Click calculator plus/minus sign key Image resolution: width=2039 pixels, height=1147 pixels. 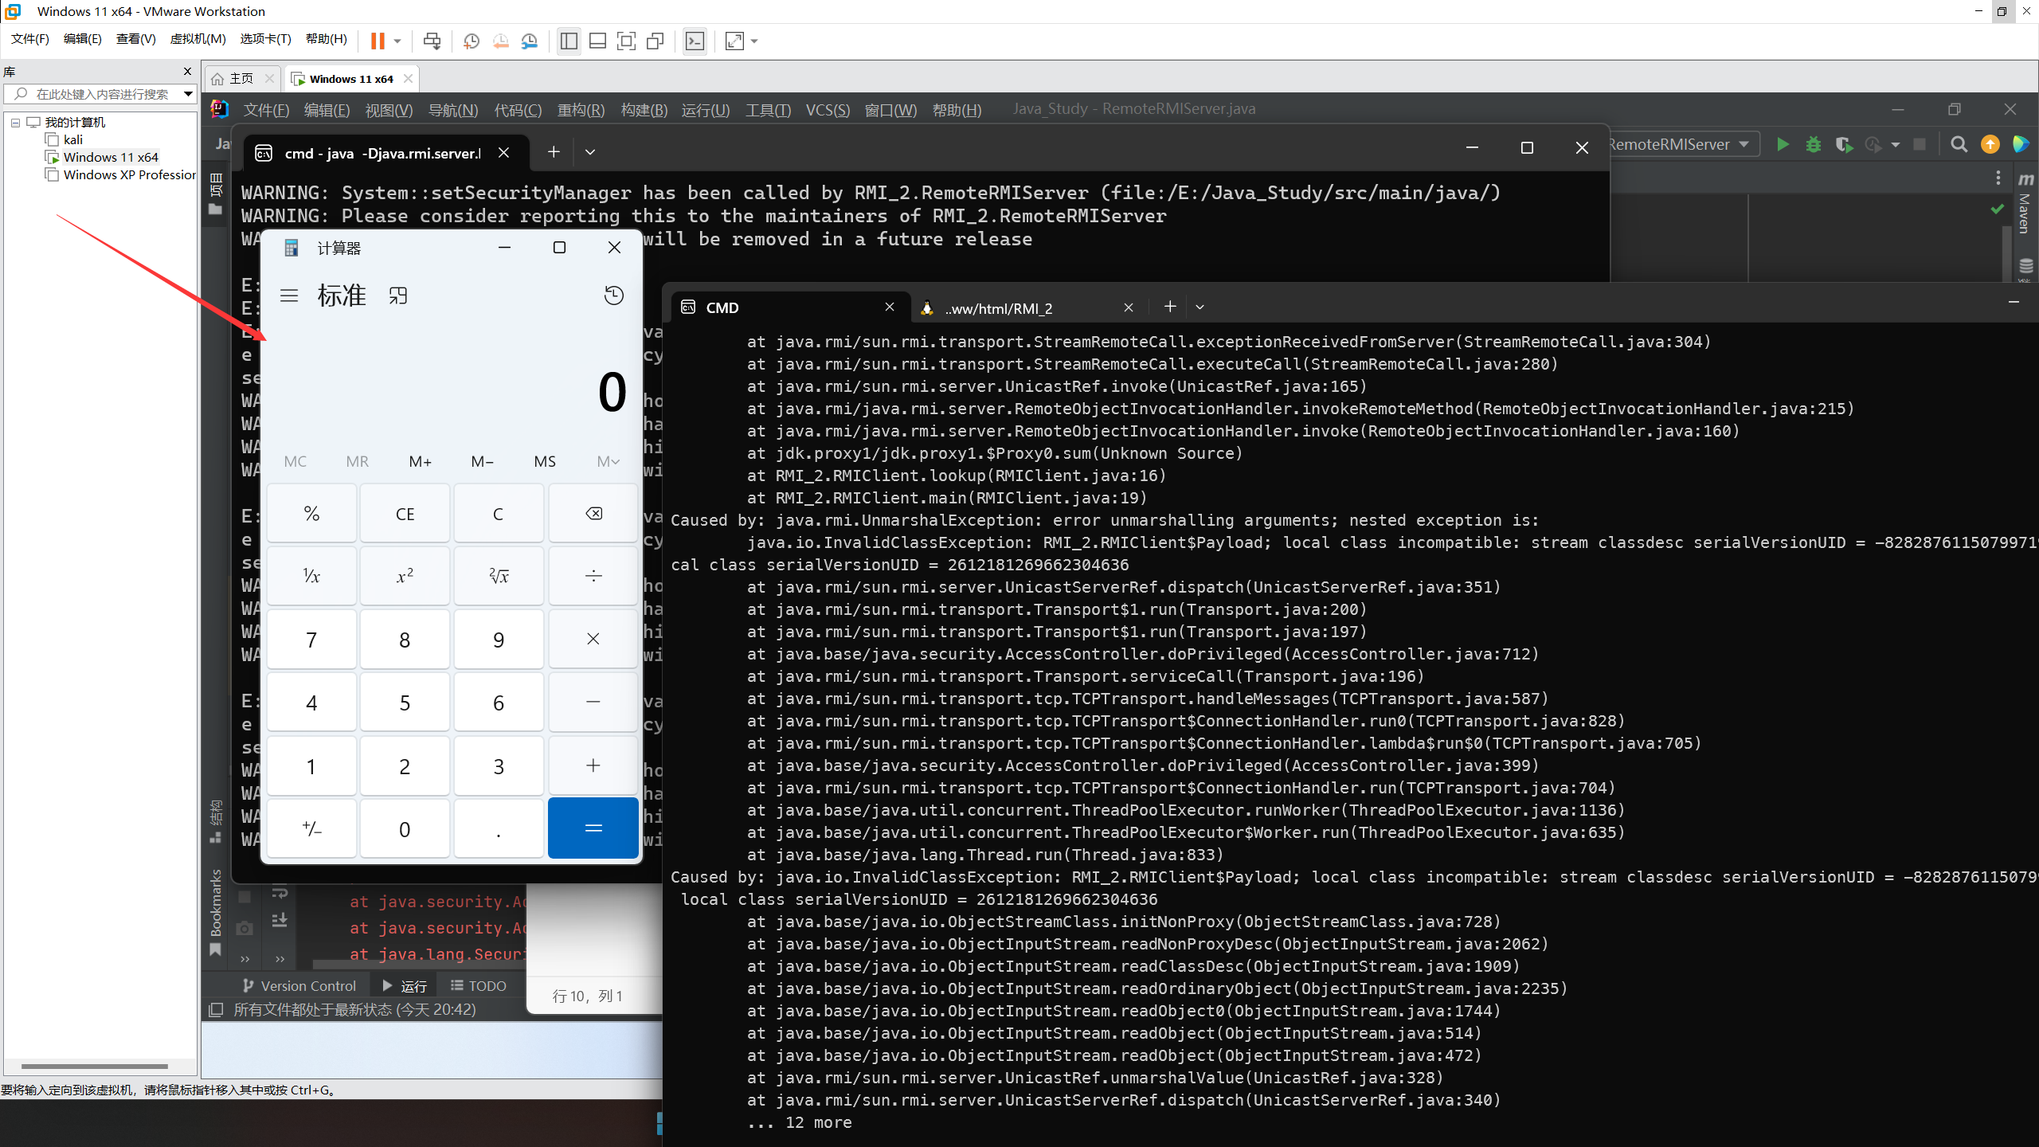click(311, 828)
